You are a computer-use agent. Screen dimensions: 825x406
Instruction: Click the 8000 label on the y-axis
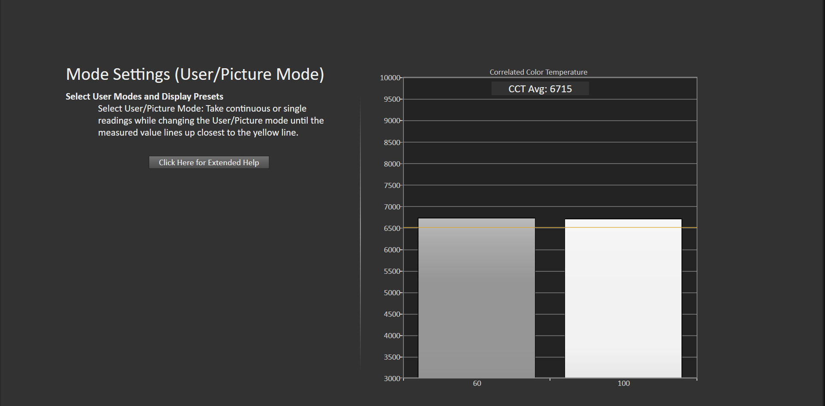392,164
